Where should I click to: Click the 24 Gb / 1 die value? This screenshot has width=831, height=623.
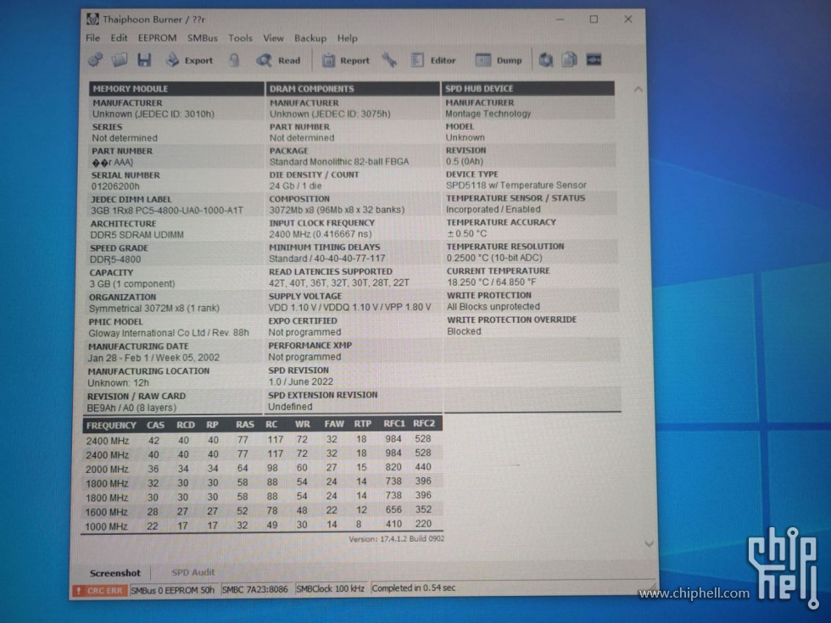click(x=295, y=186)
